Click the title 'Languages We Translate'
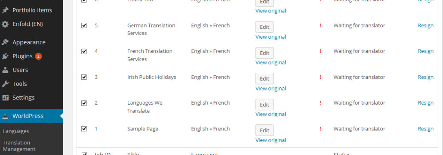 tap(145, 107)
